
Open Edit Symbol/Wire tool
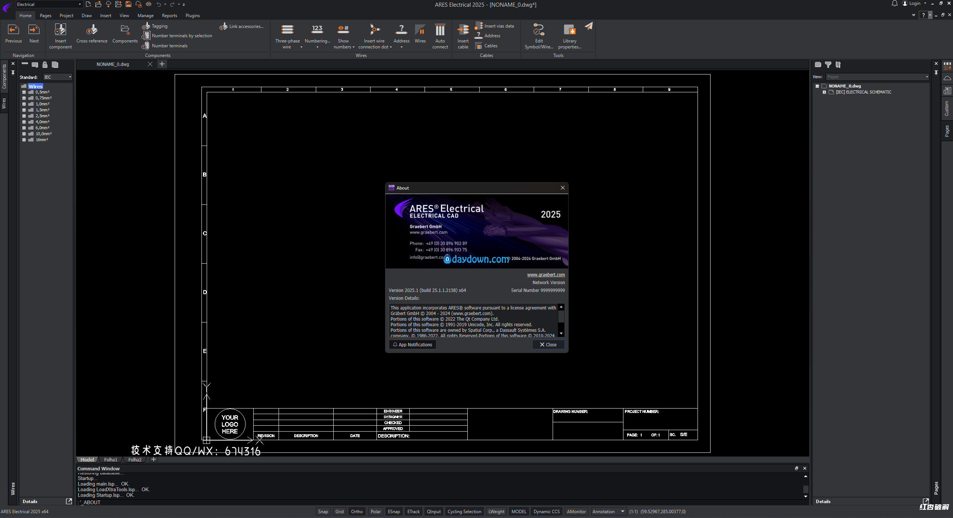click(539, 36)
